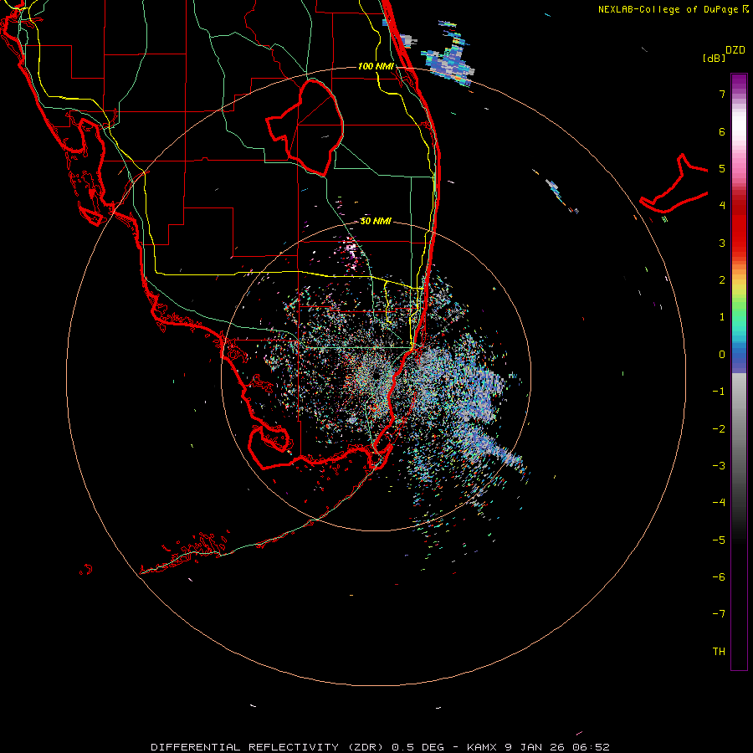Click the red island outline east of Florida

tap(674, 183)
